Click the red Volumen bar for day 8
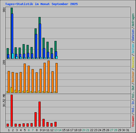Image resolution: width=136 pixels, height=133 pixels. (36, 119)
